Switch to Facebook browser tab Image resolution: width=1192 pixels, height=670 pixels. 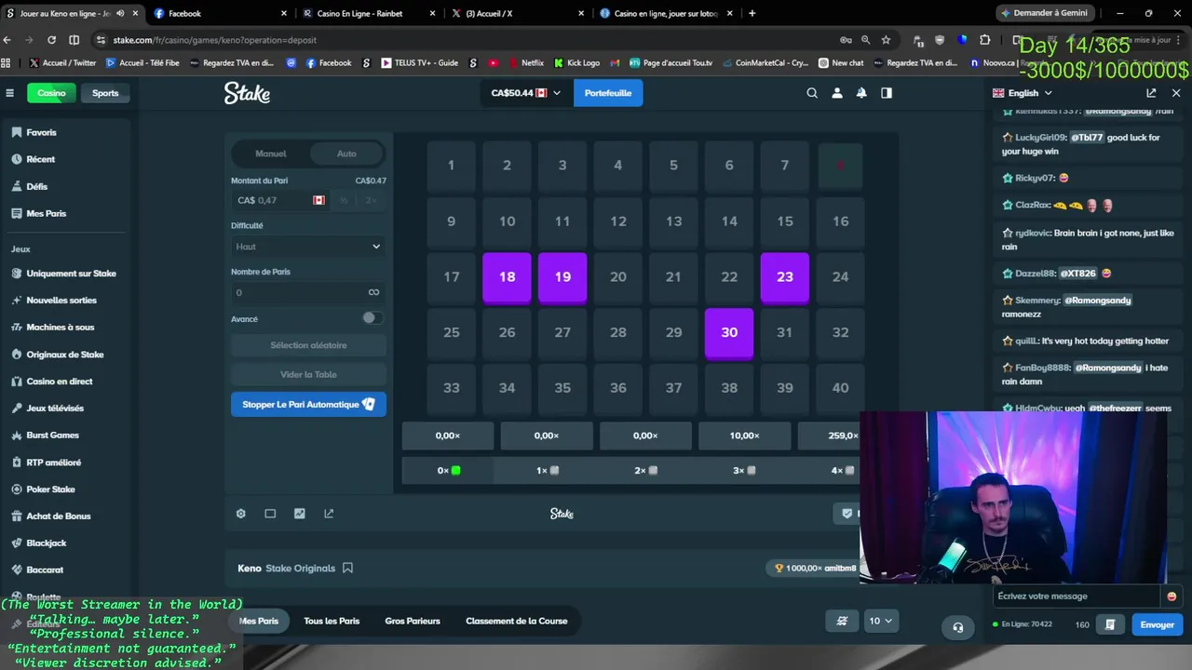pyautogui.click(x=220, y=13)
